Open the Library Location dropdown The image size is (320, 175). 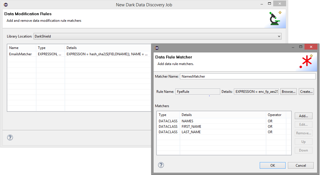click(x=278, y=36)
